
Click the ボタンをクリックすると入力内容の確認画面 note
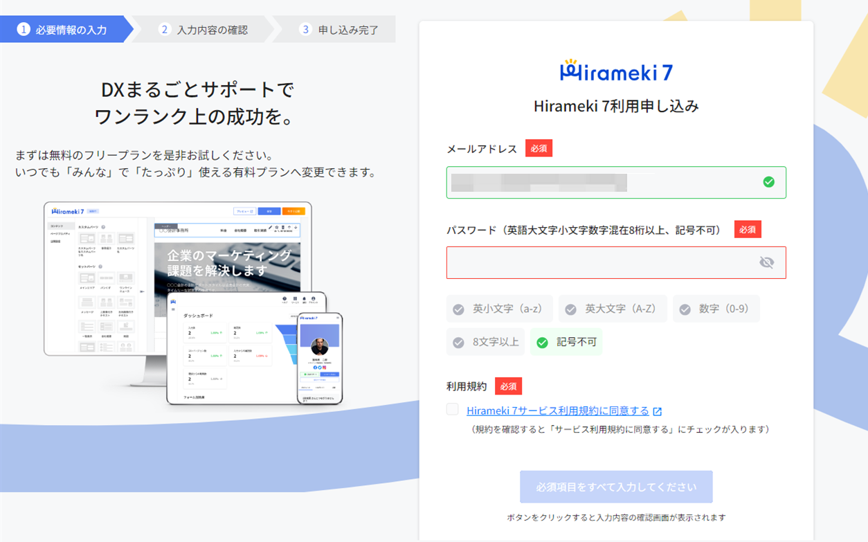coord(616,518)
